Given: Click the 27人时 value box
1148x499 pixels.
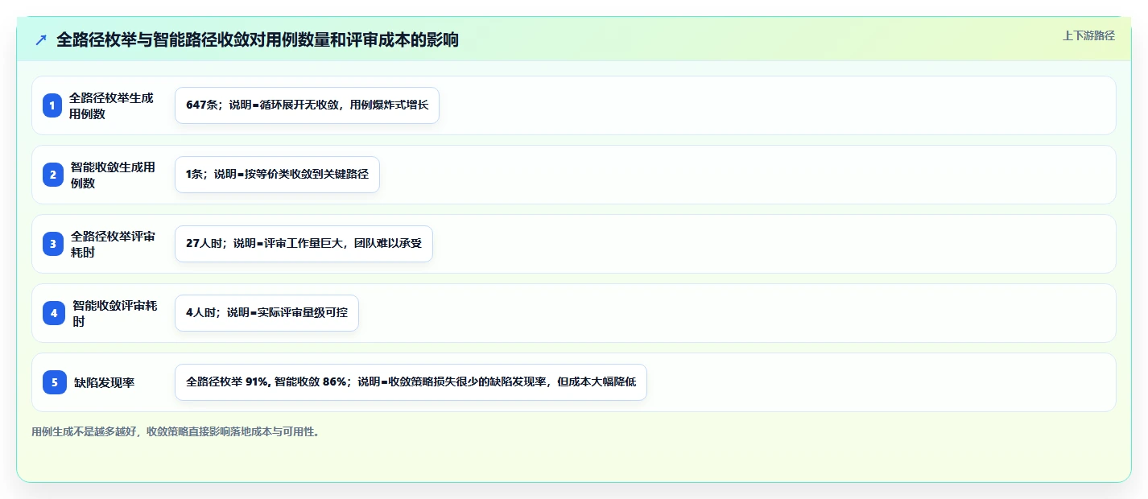Looking at the screenshot, I should click(304, 244).
